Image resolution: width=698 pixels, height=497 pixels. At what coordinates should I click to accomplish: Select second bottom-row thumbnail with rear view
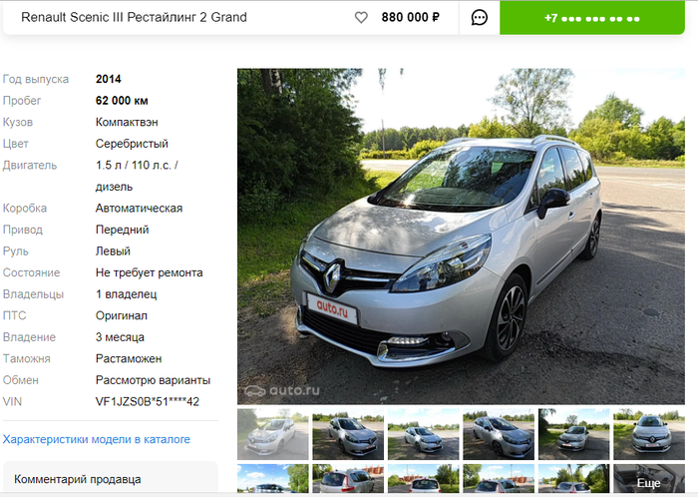pos(348,478)
